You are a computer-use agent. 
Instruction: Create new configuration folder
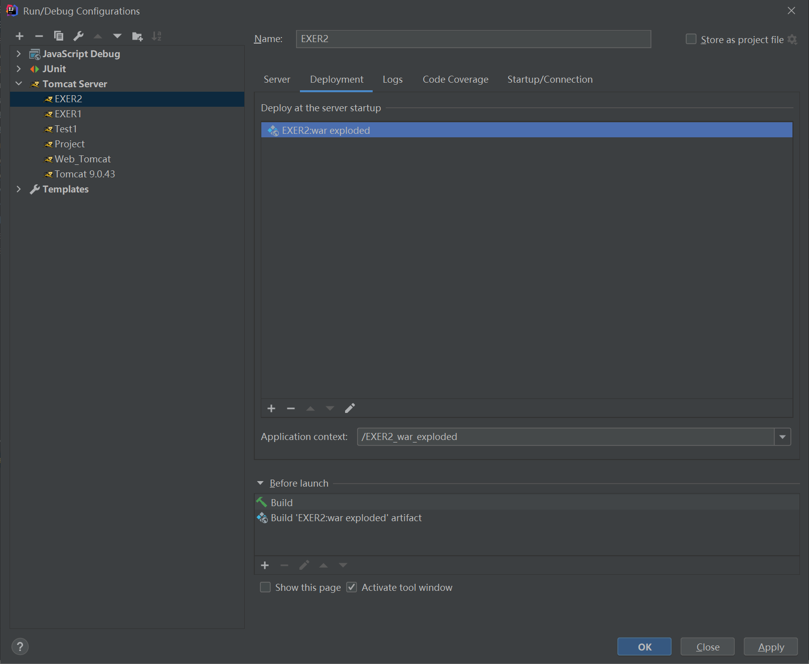(x=137, y=36)
